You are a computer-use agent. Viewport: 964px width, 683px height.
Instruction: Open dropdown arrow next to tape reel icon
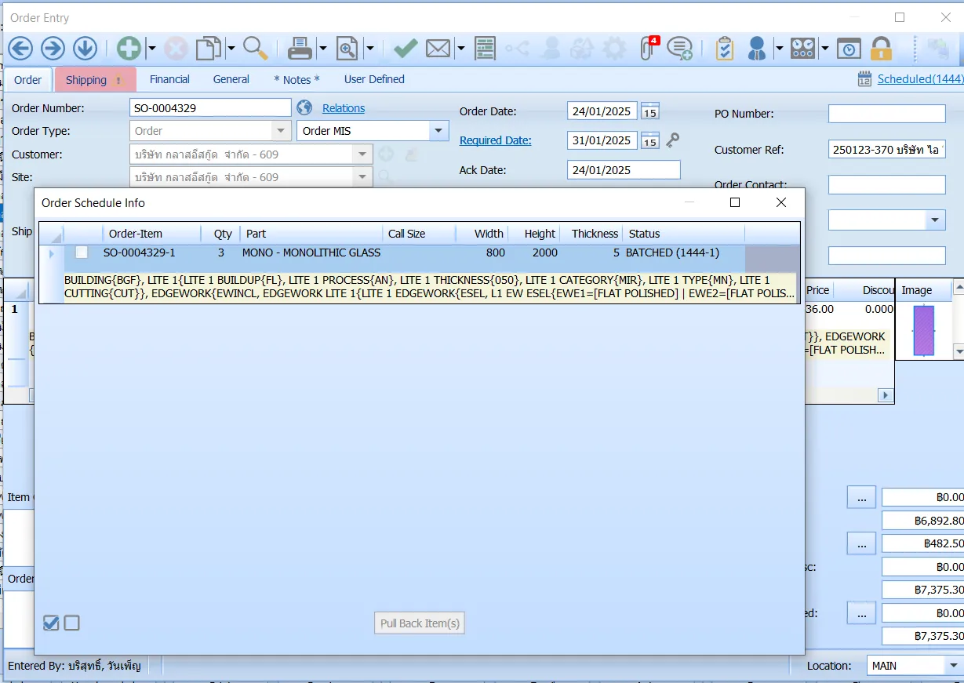click(825, 49)
